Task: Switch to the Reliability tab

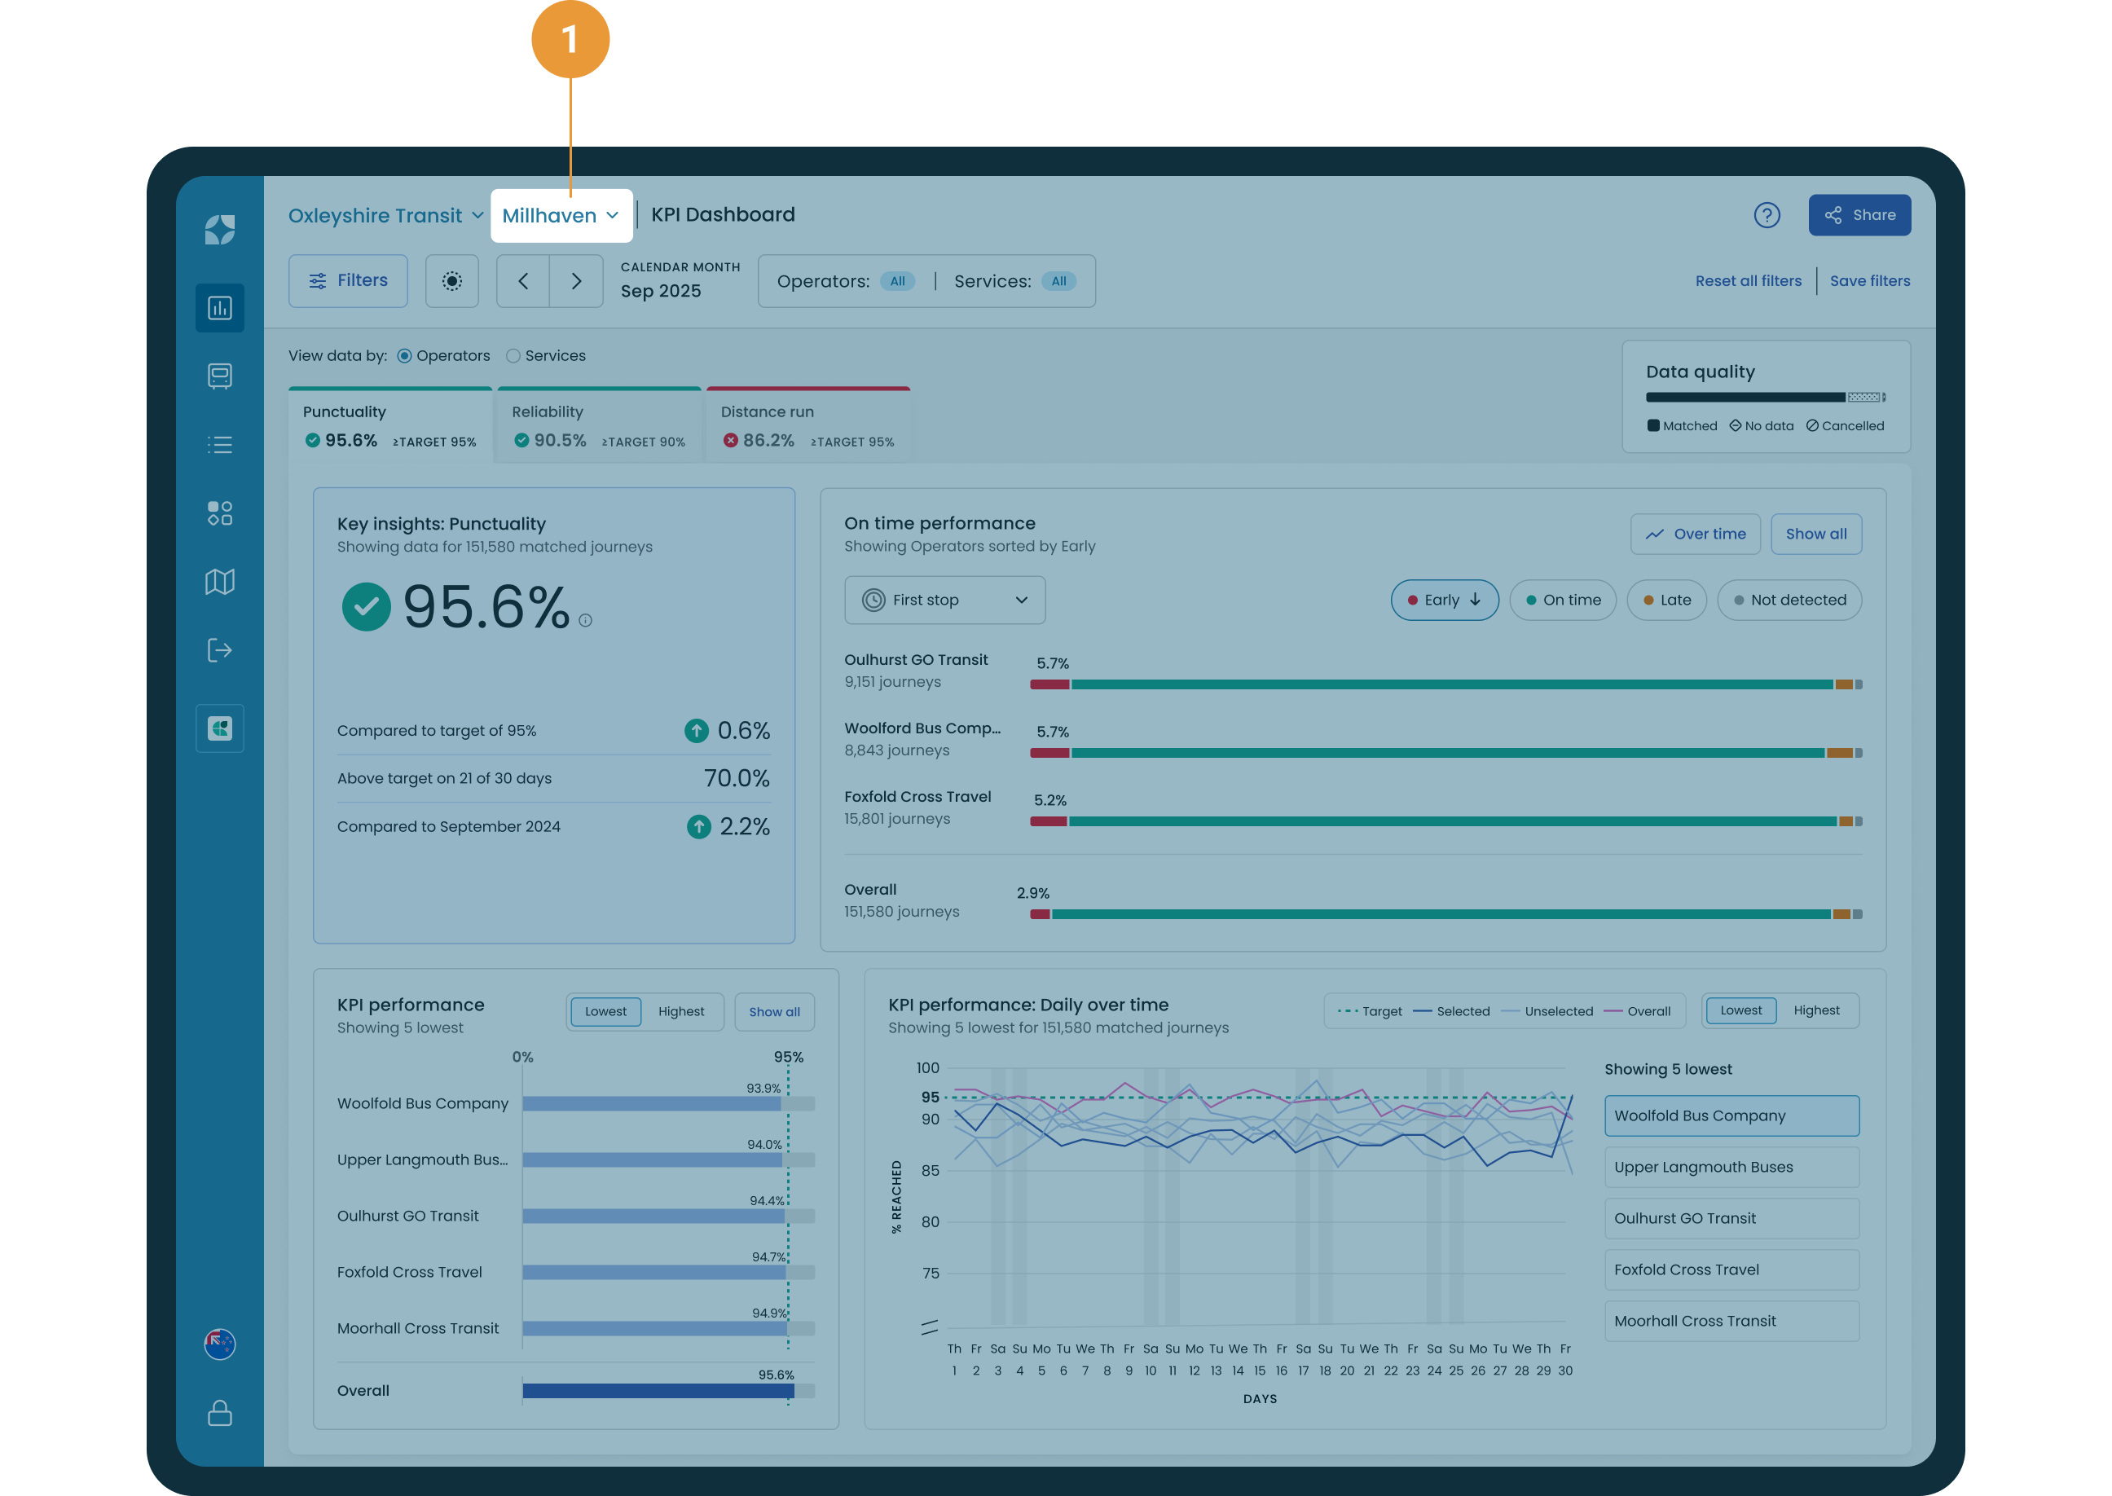Action: pyautogui.click(x=599, y=425)
